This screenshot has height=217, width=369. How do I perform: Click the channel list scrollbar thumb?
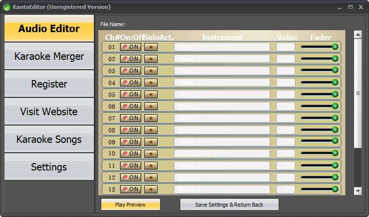(358, 93)
